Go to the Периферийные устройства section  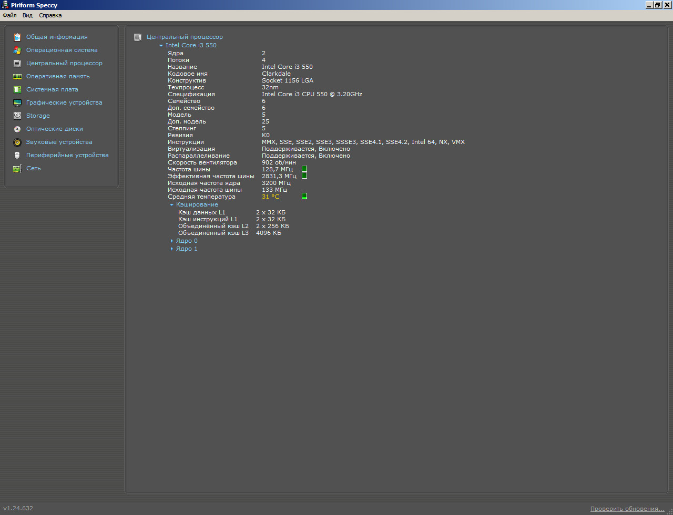tap(67, 156)
